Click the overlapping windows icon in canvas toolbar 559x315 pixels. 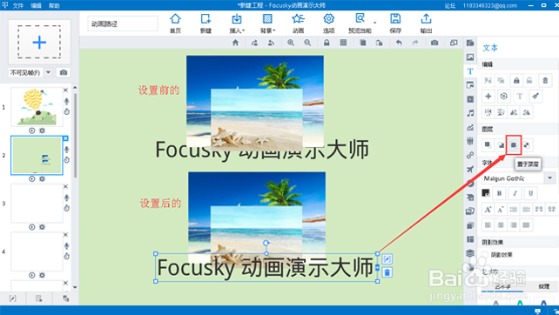tap(454, 43)
